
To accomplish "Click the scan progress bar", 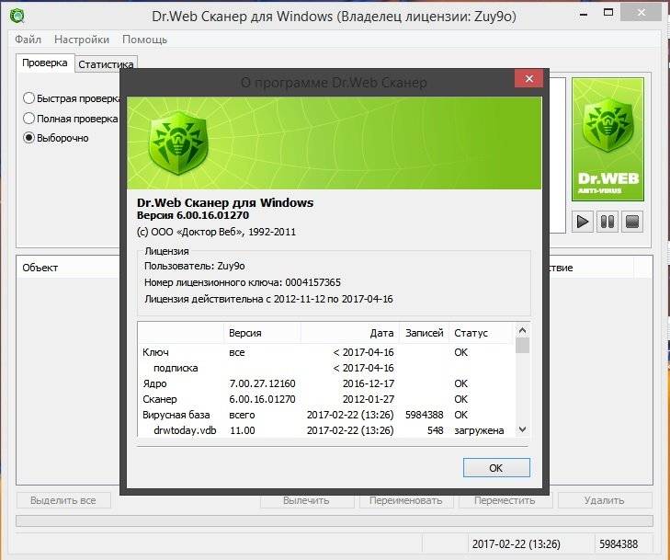I will 335,520.
